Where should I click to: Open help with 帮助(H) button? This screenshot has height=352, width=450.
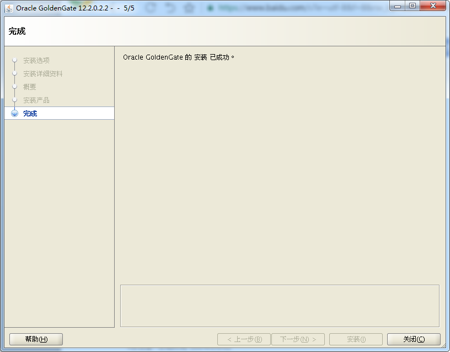point(36,339)
